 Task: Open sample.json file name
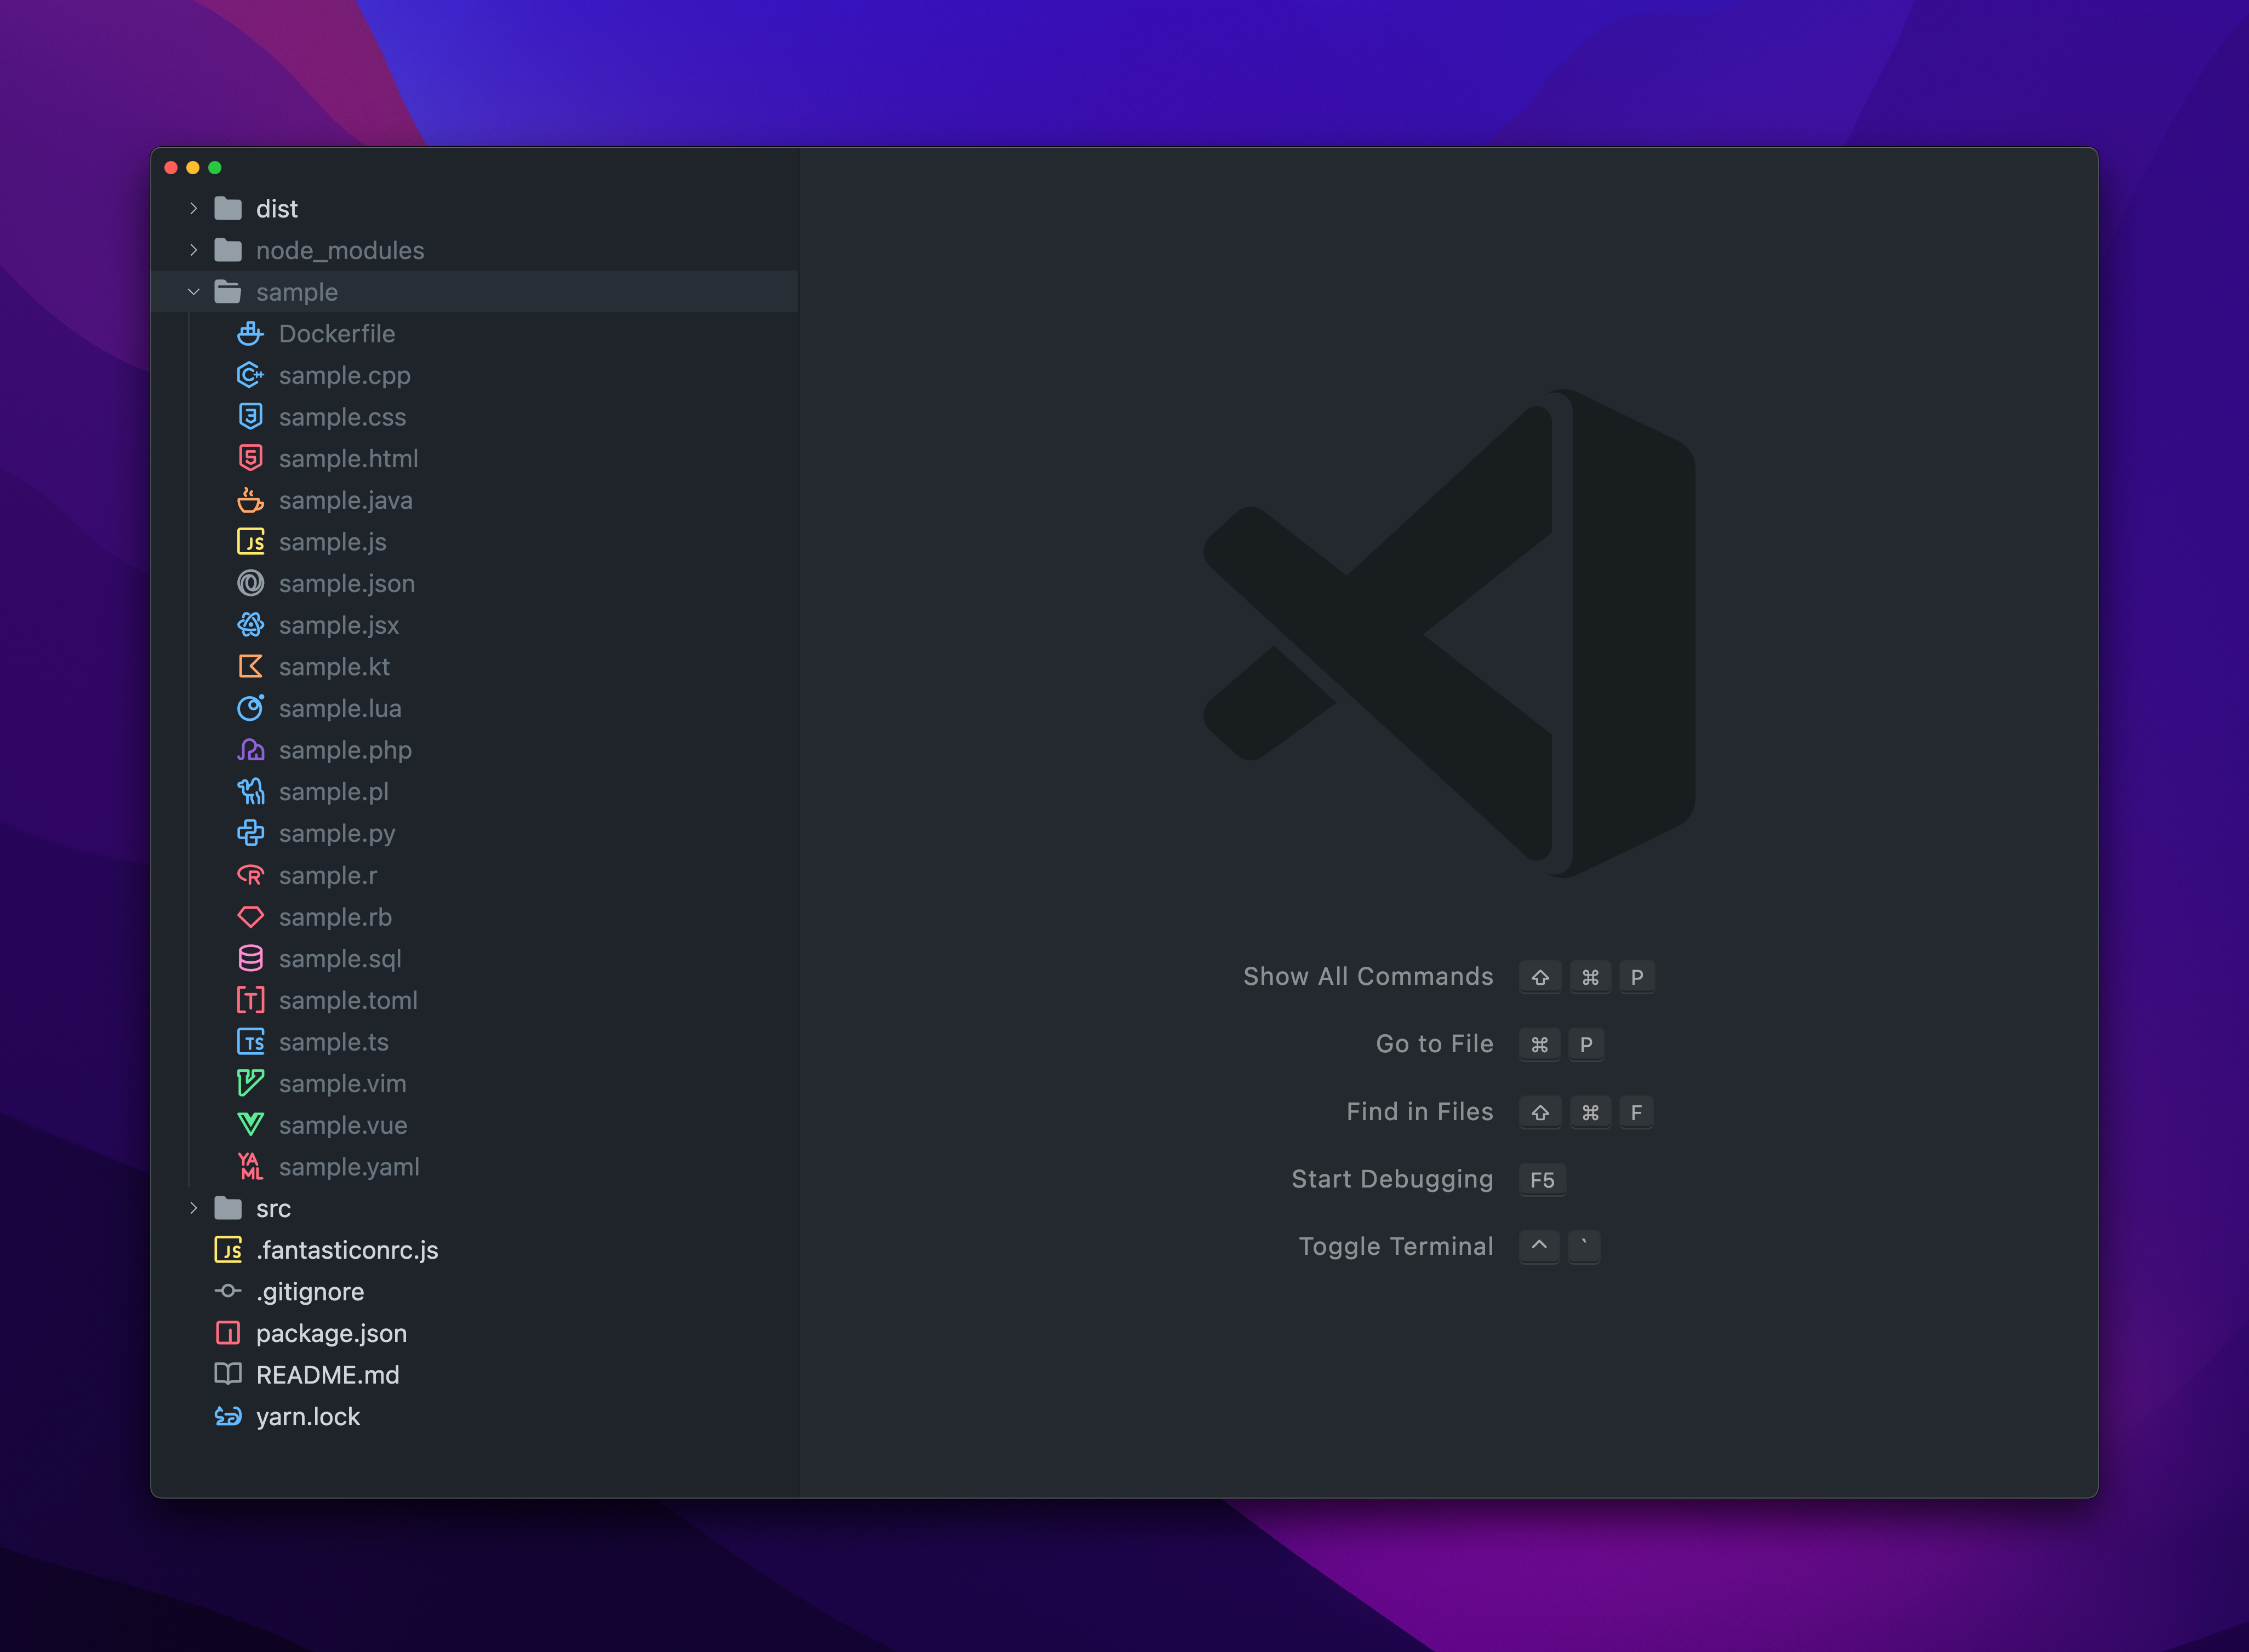[347, 583]
